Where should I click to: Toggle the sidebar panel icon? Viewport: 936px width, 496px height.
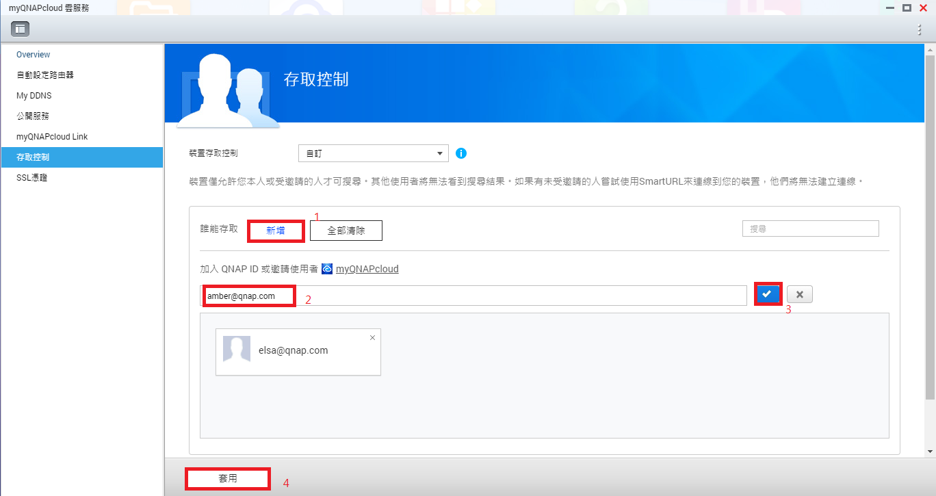pyautogui.click(x=20, y=29)
